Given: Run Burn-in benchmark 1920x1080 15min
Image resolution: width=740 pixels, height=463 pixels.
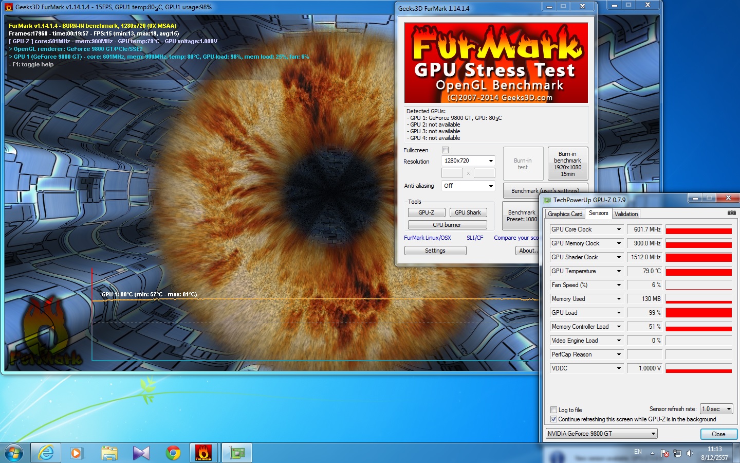Looking at the screenshot, I should pos(568,164).
